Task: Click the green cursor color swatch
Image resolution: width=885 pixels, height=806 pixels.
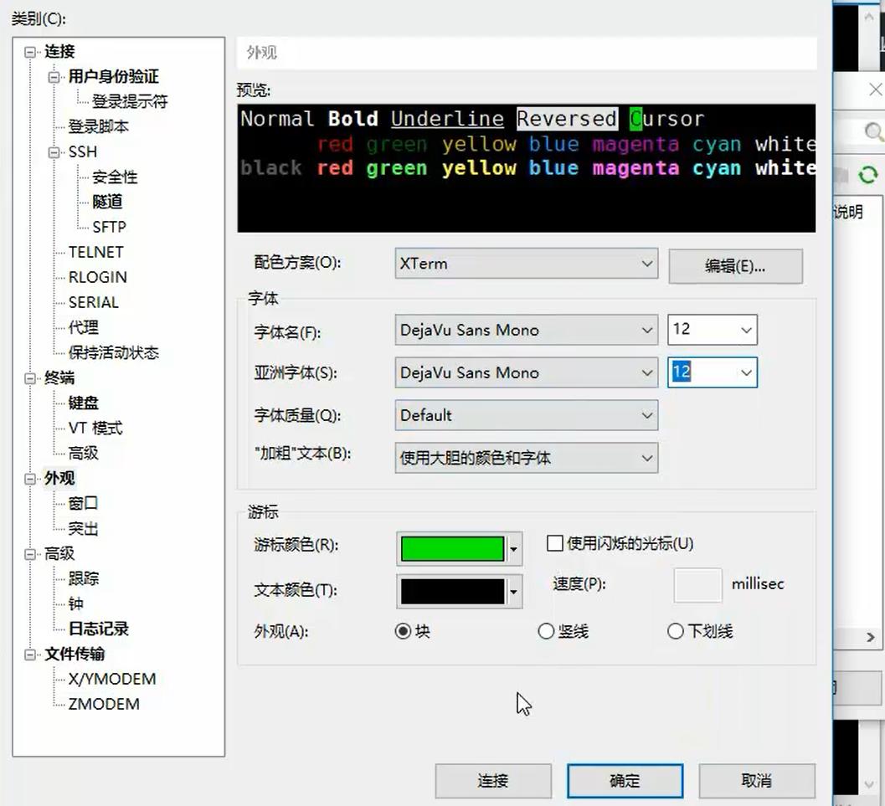Action: (x=453, y=548)
